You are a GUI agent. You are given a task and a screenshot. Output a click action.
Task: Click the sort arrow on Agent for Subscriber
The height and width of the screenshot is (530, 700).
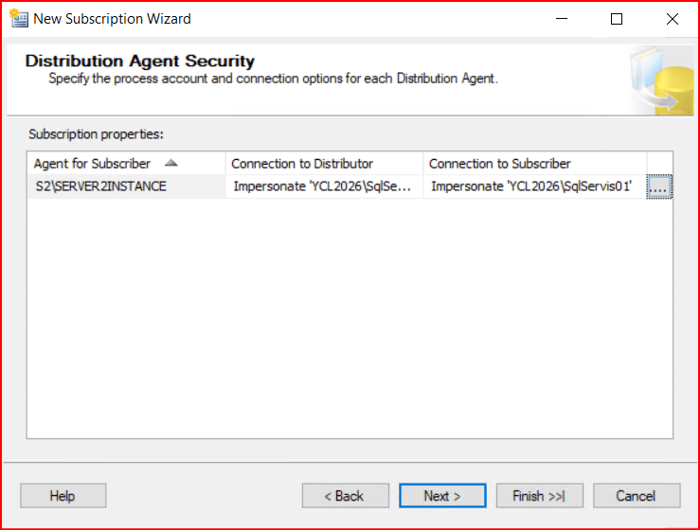point(171,163)
